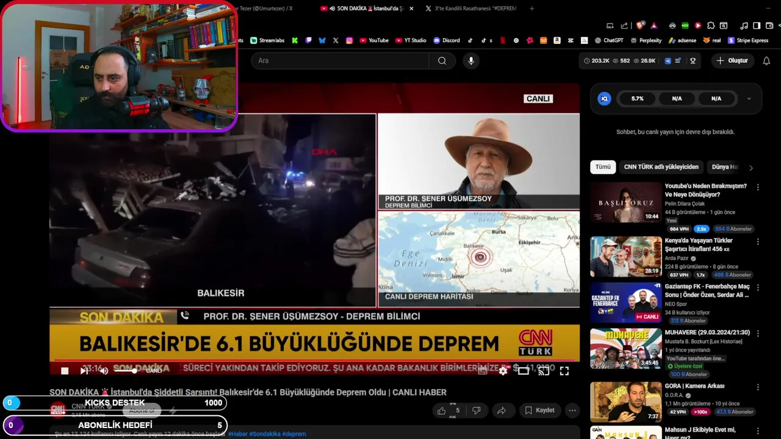The height and width of the screenshot is (439, 781).
Task: Open the Oluştur create menu
Action: pyautogui.click(x=732, y=60)
